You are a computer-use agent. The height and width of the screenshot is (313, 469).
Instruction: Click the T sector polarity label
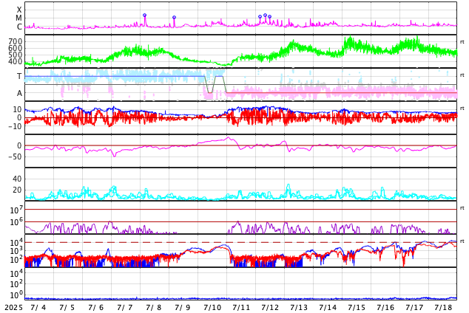tap(19, 76)
